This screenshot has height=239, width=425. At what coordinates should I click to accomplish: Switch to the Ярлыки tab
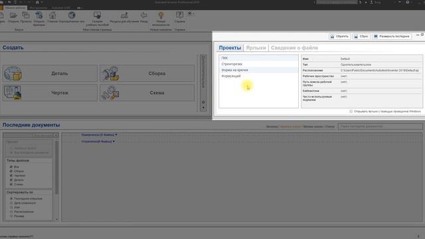256,48
